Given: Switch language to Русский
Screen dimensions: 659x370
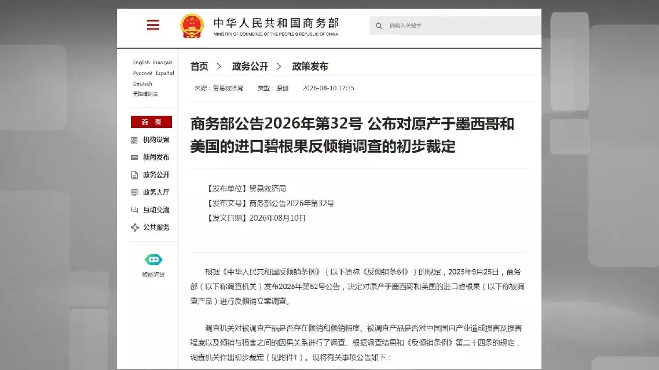Looking at the screenshot, I should 142,73.
